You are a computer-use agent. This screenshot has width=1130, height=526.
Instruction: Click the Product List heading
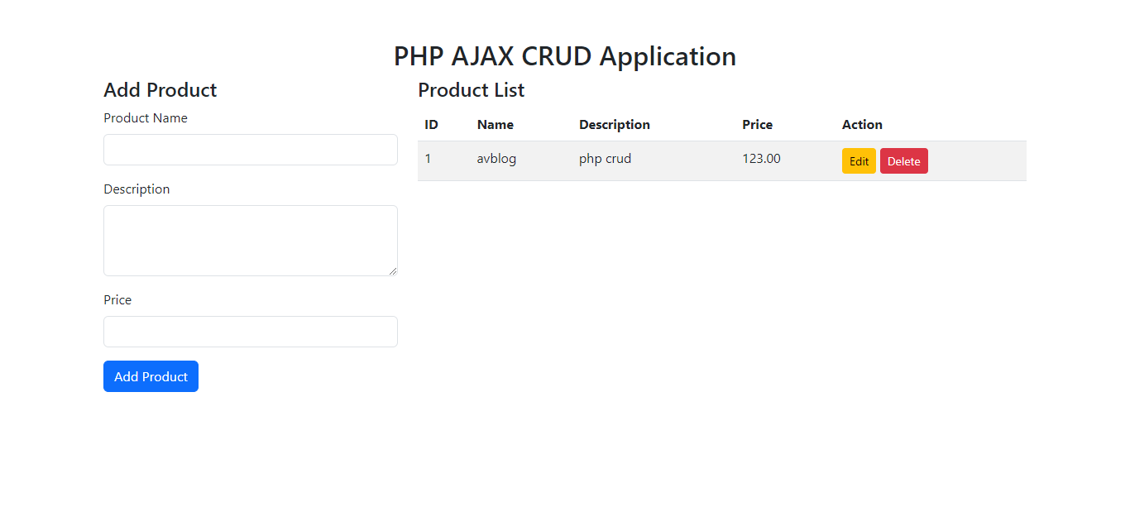click(472, 90)
